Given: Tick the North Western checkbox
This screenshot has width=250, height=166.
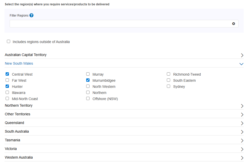Looking at the screenshot, I should tap(88, 86).
